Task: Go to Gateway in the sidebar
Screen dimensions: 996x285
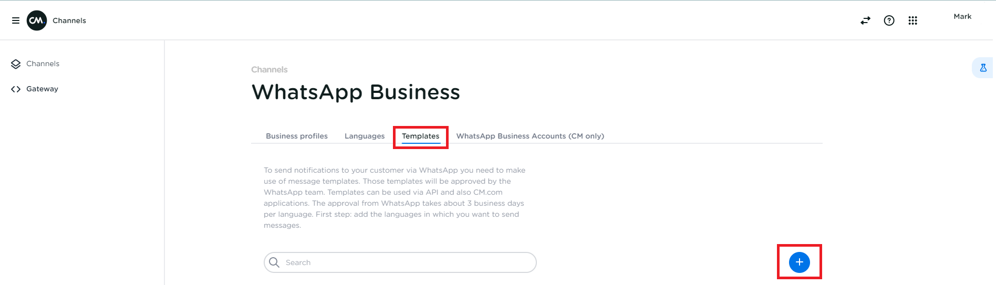Action: [x=42, y=89]
